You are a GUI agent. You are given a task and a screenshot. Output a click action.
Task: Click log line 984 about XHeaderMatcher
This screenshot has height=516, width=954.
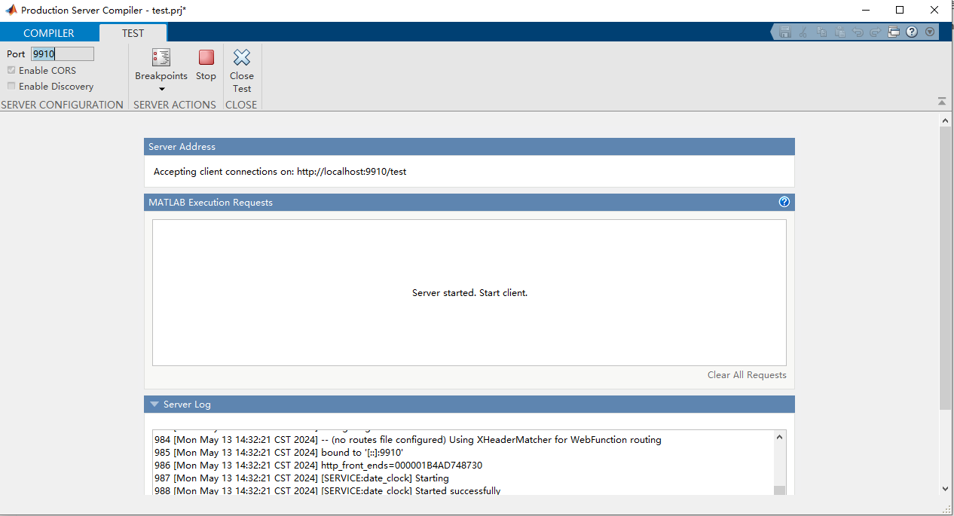[x=408, y=440]
